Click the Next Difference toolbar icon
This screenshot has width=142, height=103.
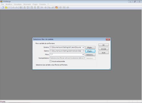[24, 7]
